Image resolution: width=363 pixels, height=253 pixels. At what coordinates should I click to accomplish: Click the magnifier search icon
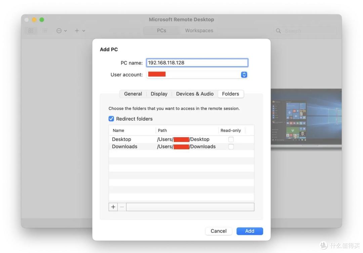point(278,31)
